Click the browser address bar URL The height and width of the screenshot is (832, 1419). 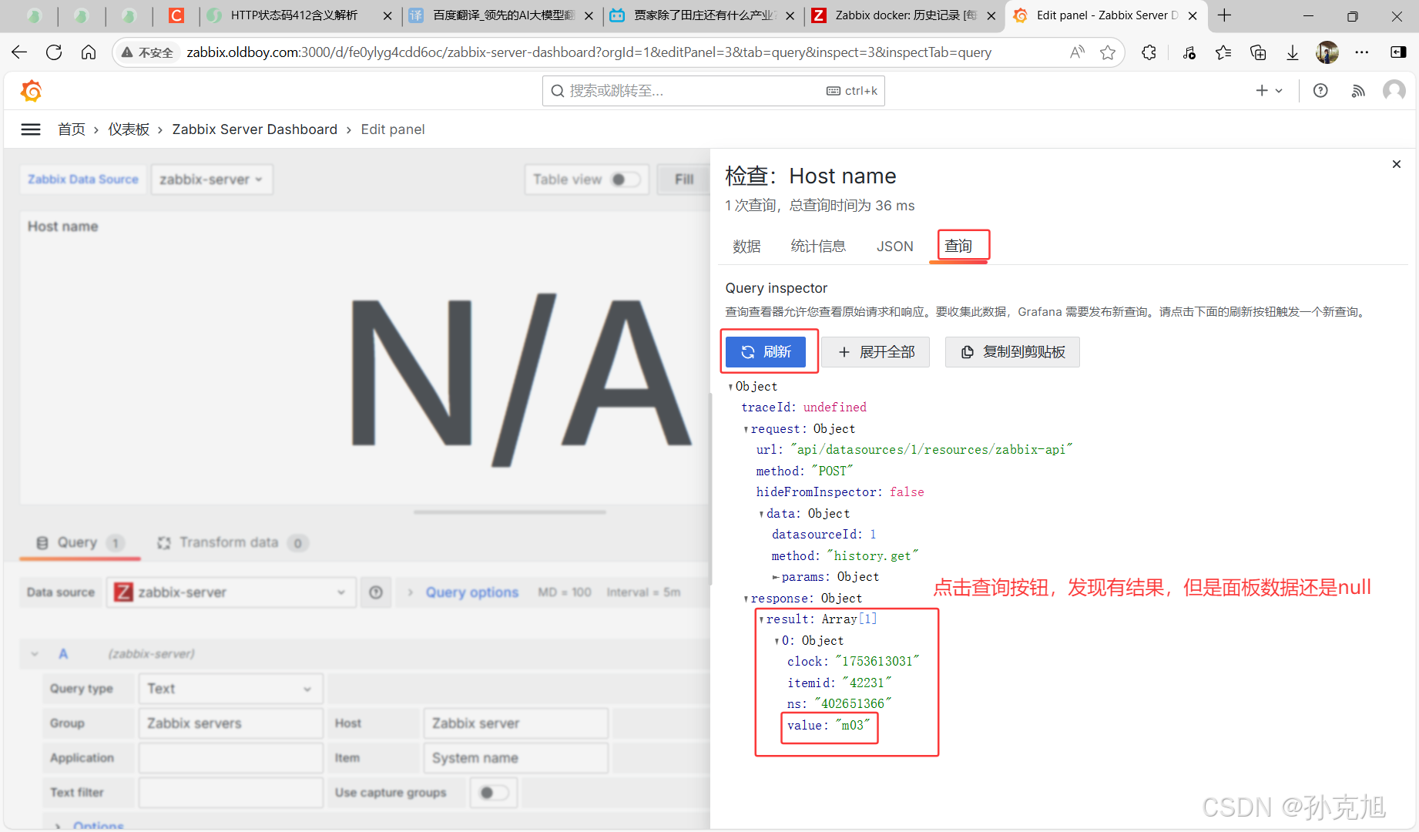coord(589,52)
